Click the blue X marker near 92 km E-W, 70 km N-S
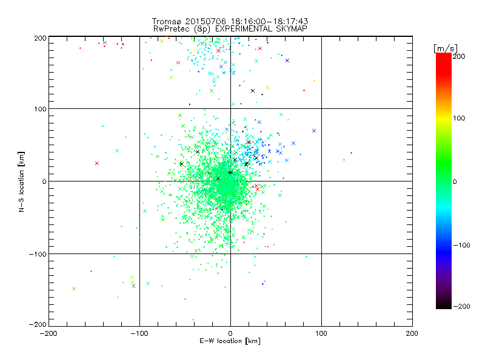485x363 pixels. (314, 131)
